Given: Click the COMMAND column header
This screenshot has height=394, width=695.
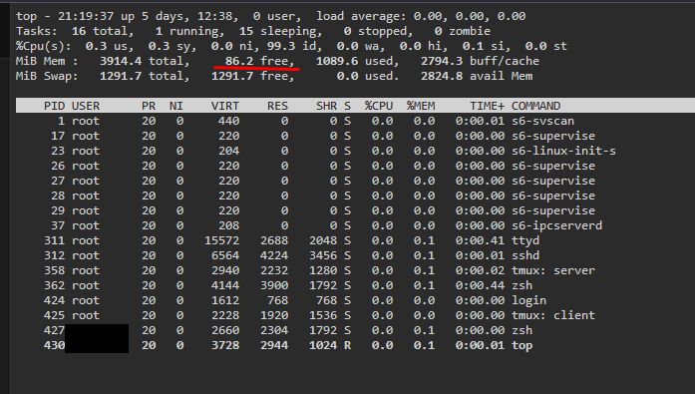Looking at the screenshot, I should point(535,106).
